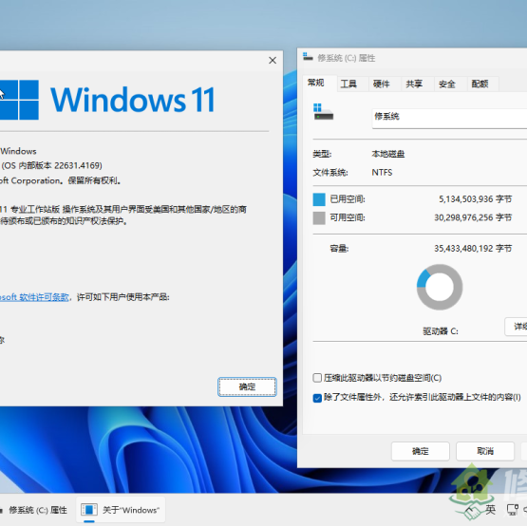Close the About Windows dialog

click(x=273, y=61)
